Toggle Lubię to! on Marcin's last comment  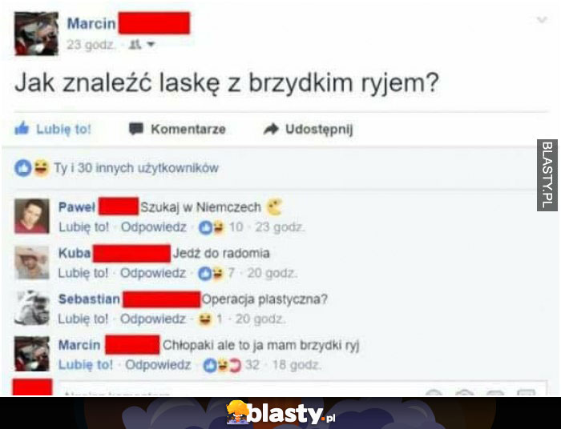86,365
